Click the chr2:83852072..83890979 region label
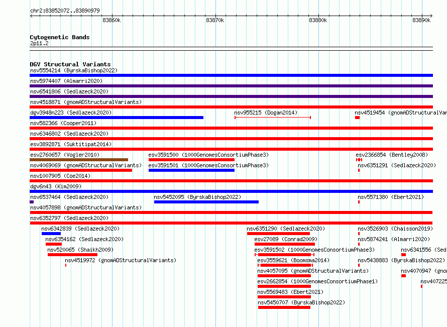This screenshot has height=327, width=447. (x=65, y=11)
